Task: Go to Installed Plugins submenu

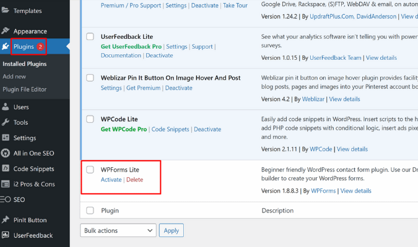Action: pos(25,64)
